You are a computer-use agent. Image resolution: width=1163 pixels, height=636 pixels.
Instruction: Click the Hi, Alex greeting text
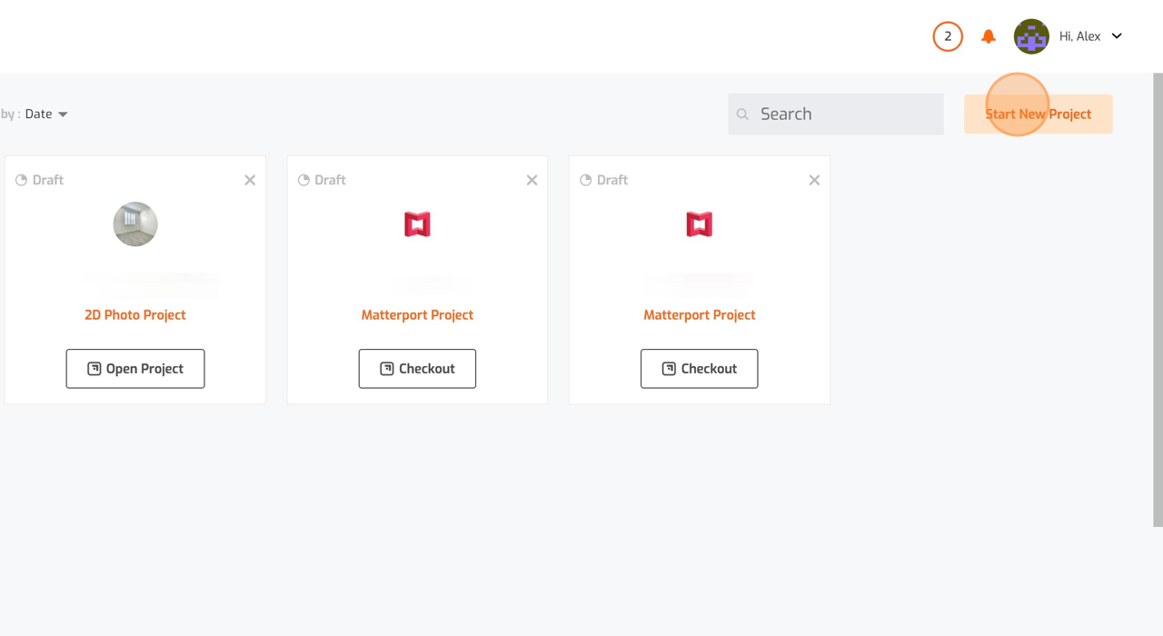(1080, 36)
